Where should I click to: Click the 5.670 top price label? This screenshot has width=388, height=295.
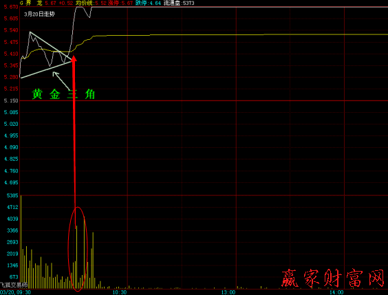tap(11, 7)
